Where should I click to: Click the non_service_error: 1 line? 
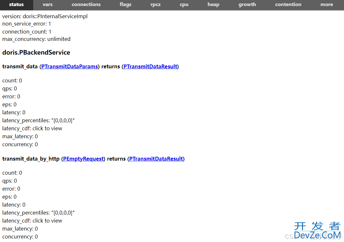27,24
